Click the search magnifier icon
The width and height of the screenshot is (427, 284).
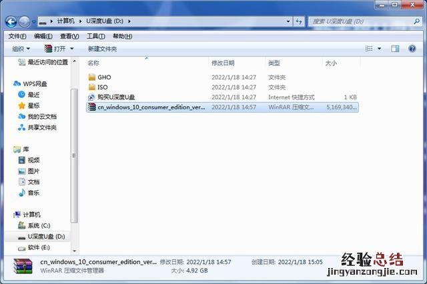tap(416, 21)
